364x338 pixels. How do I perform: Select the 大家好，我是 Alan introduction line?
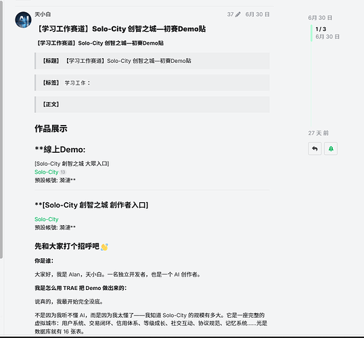click(118, 274)
